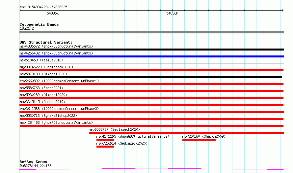
Task: Click the magenta RAB27B gene line
Action: tap(151, 169)
